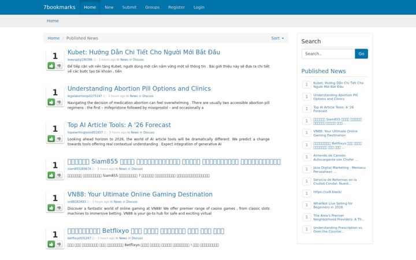Open sidebar link Jasa Digital Marketing
416x260 pixels.
(339, 169)
